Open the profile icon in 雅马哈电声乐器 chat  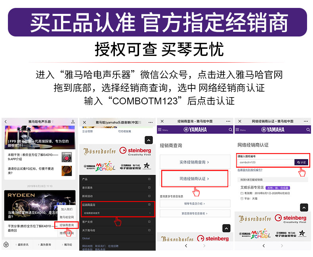[73, 121]
